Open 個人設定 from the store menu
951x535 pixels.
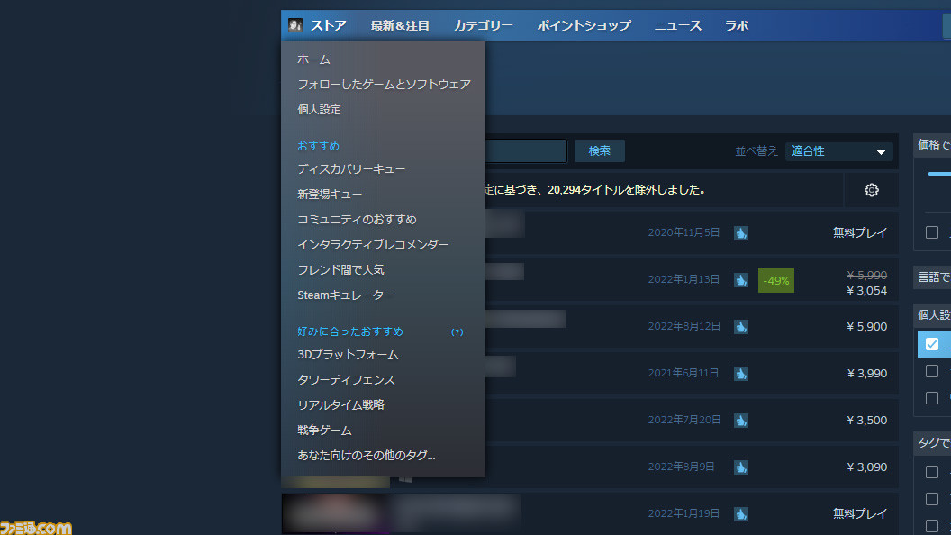pyautogui.click(x=319, y=110)
